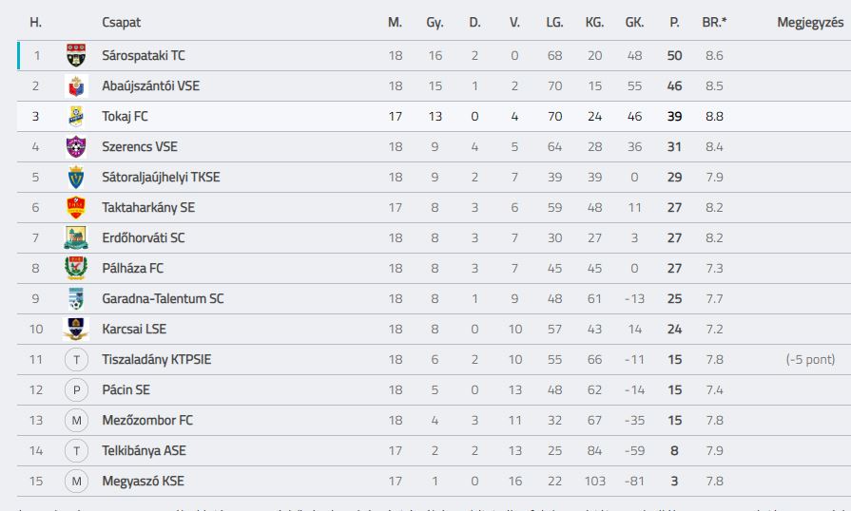Open the Tokaj FC club logo
Screen dimensions: 851x511
[76, 116]
